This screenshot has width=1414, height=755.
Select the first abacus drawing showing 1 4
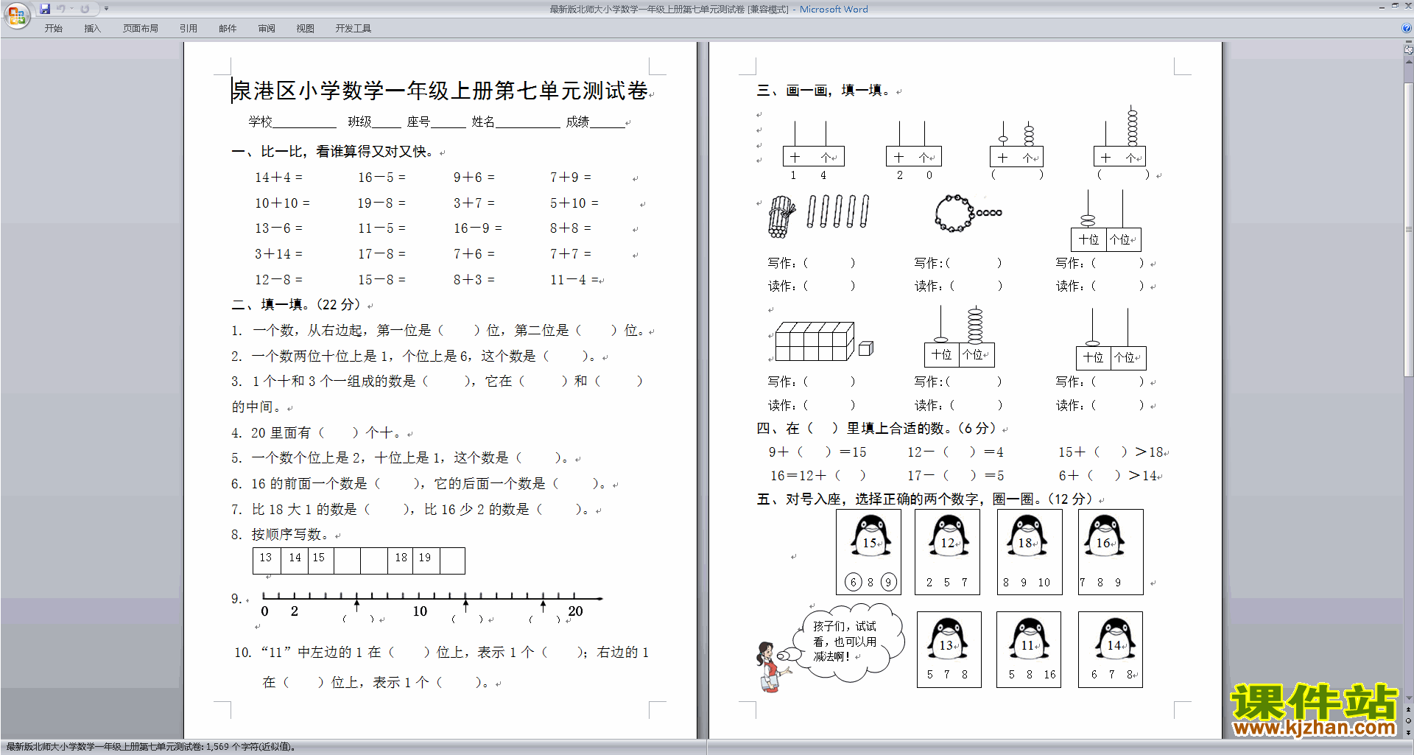tap(813, 150)
